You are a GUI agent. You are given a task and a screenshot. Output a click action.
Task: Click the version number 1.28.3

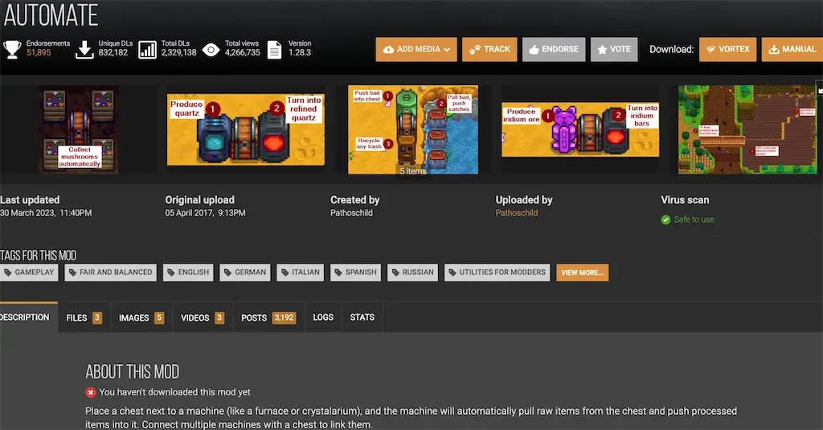(x=300, y=52)
